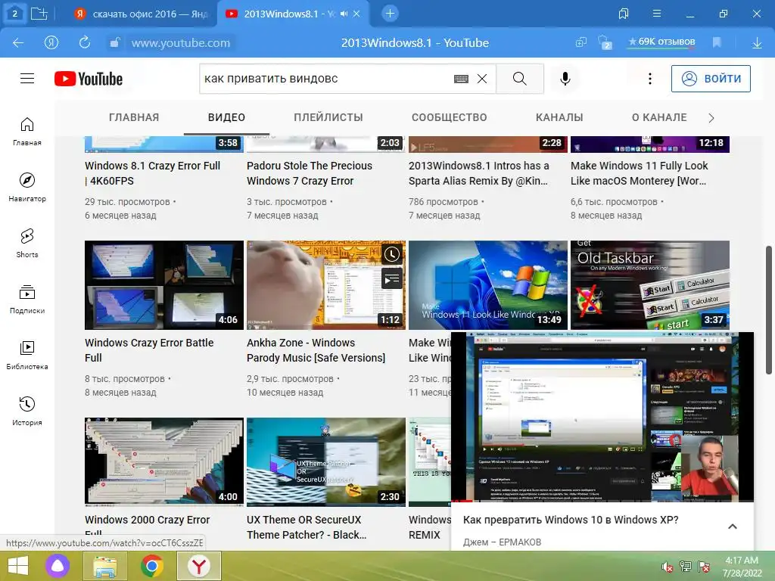
Task: Go to Главная in the sidebar
Action: 27,132
